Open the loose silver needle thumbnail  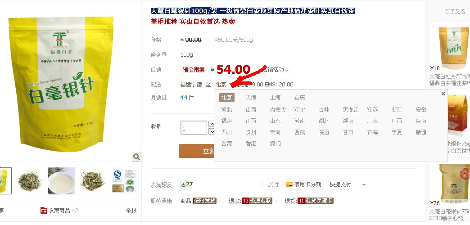(93, 180)
